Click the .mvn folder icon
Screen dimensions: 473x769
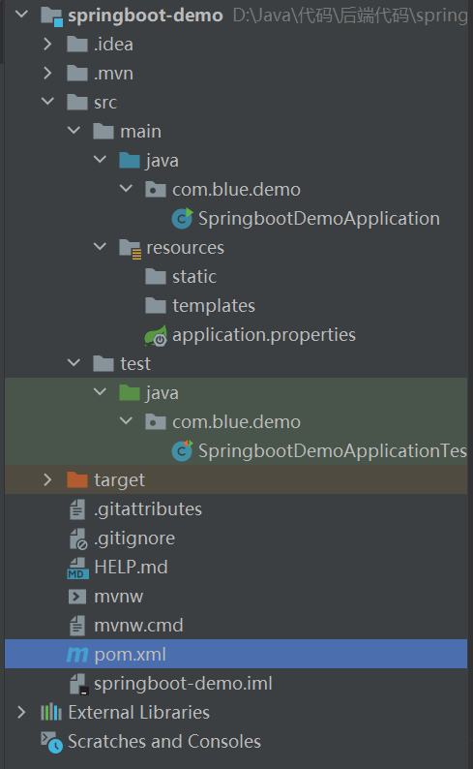(76, 74)
